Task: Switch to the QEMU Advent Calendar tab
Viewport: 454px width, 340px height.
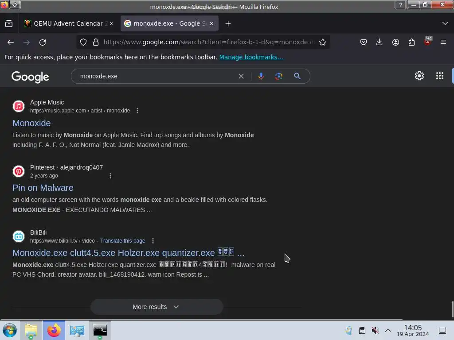Action: (69, 23)
